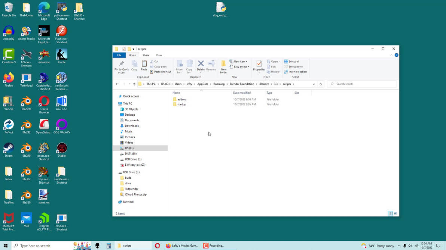Expand the New item dropdown
The height and width of the screenshot is (250, 446).
(239, 62)
